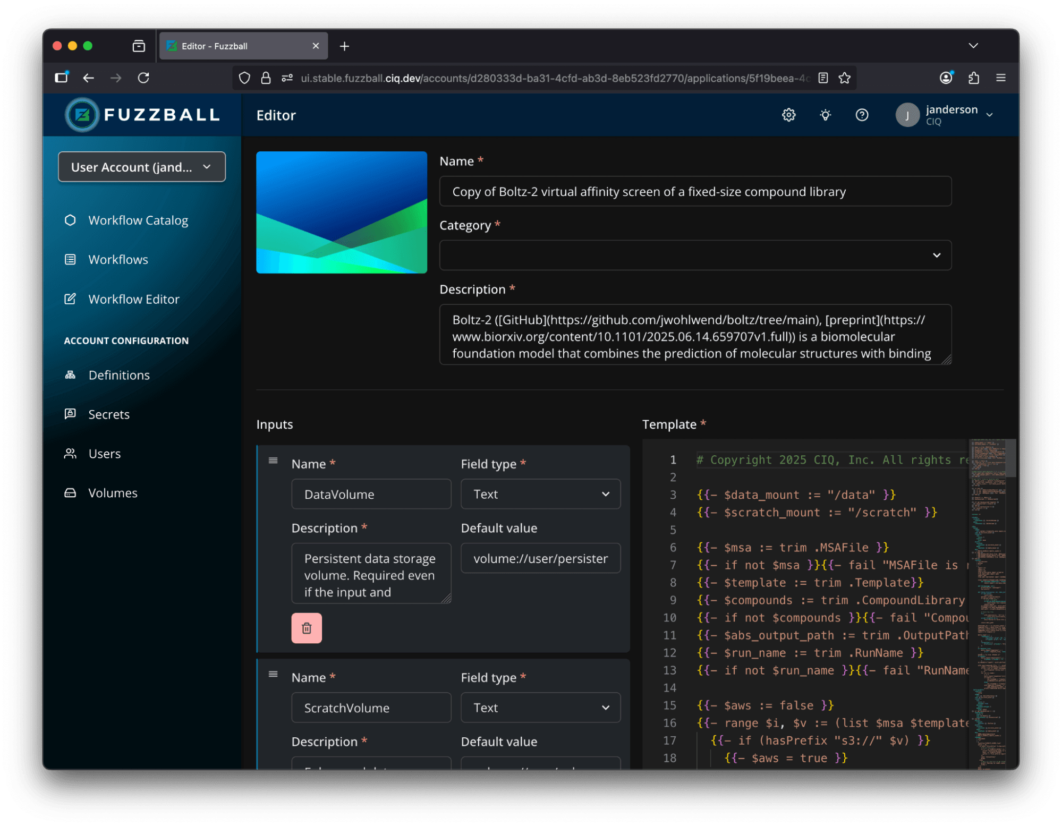Image resolution: width=1062 pixels, height=826 pixels.
Task: Click DataVolume description textarea
Action: pos(371,573)
